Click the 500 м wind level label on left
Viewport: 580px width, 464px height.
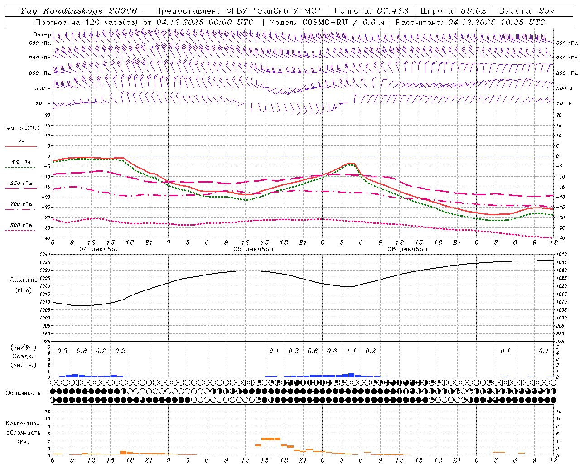43,88
